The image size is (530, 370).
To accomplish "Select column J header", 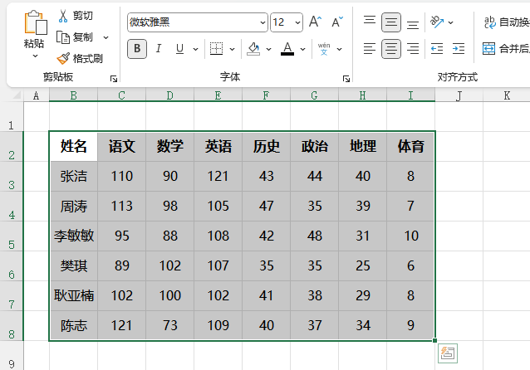I will (x=459, y=95).
